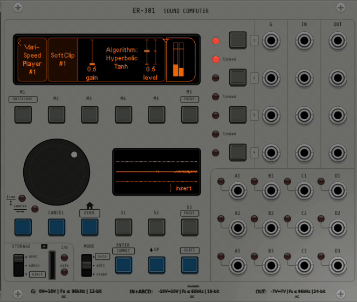Click the G1 gate input jack
Image resolution: width=357 pixels, height=302 pixels.
click(271, 40)
